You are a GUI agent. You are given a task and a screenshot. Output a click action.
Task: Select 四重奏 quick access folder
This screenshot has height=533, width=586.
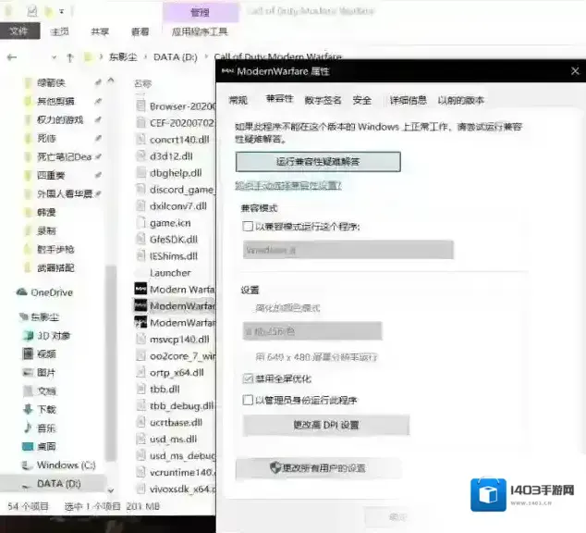pyautogui.click(x=51, y=175)
